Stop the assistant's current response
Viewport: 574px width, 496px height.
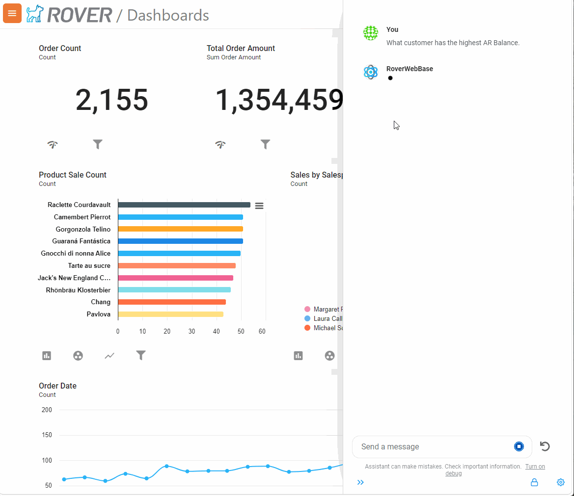(519, 446)
